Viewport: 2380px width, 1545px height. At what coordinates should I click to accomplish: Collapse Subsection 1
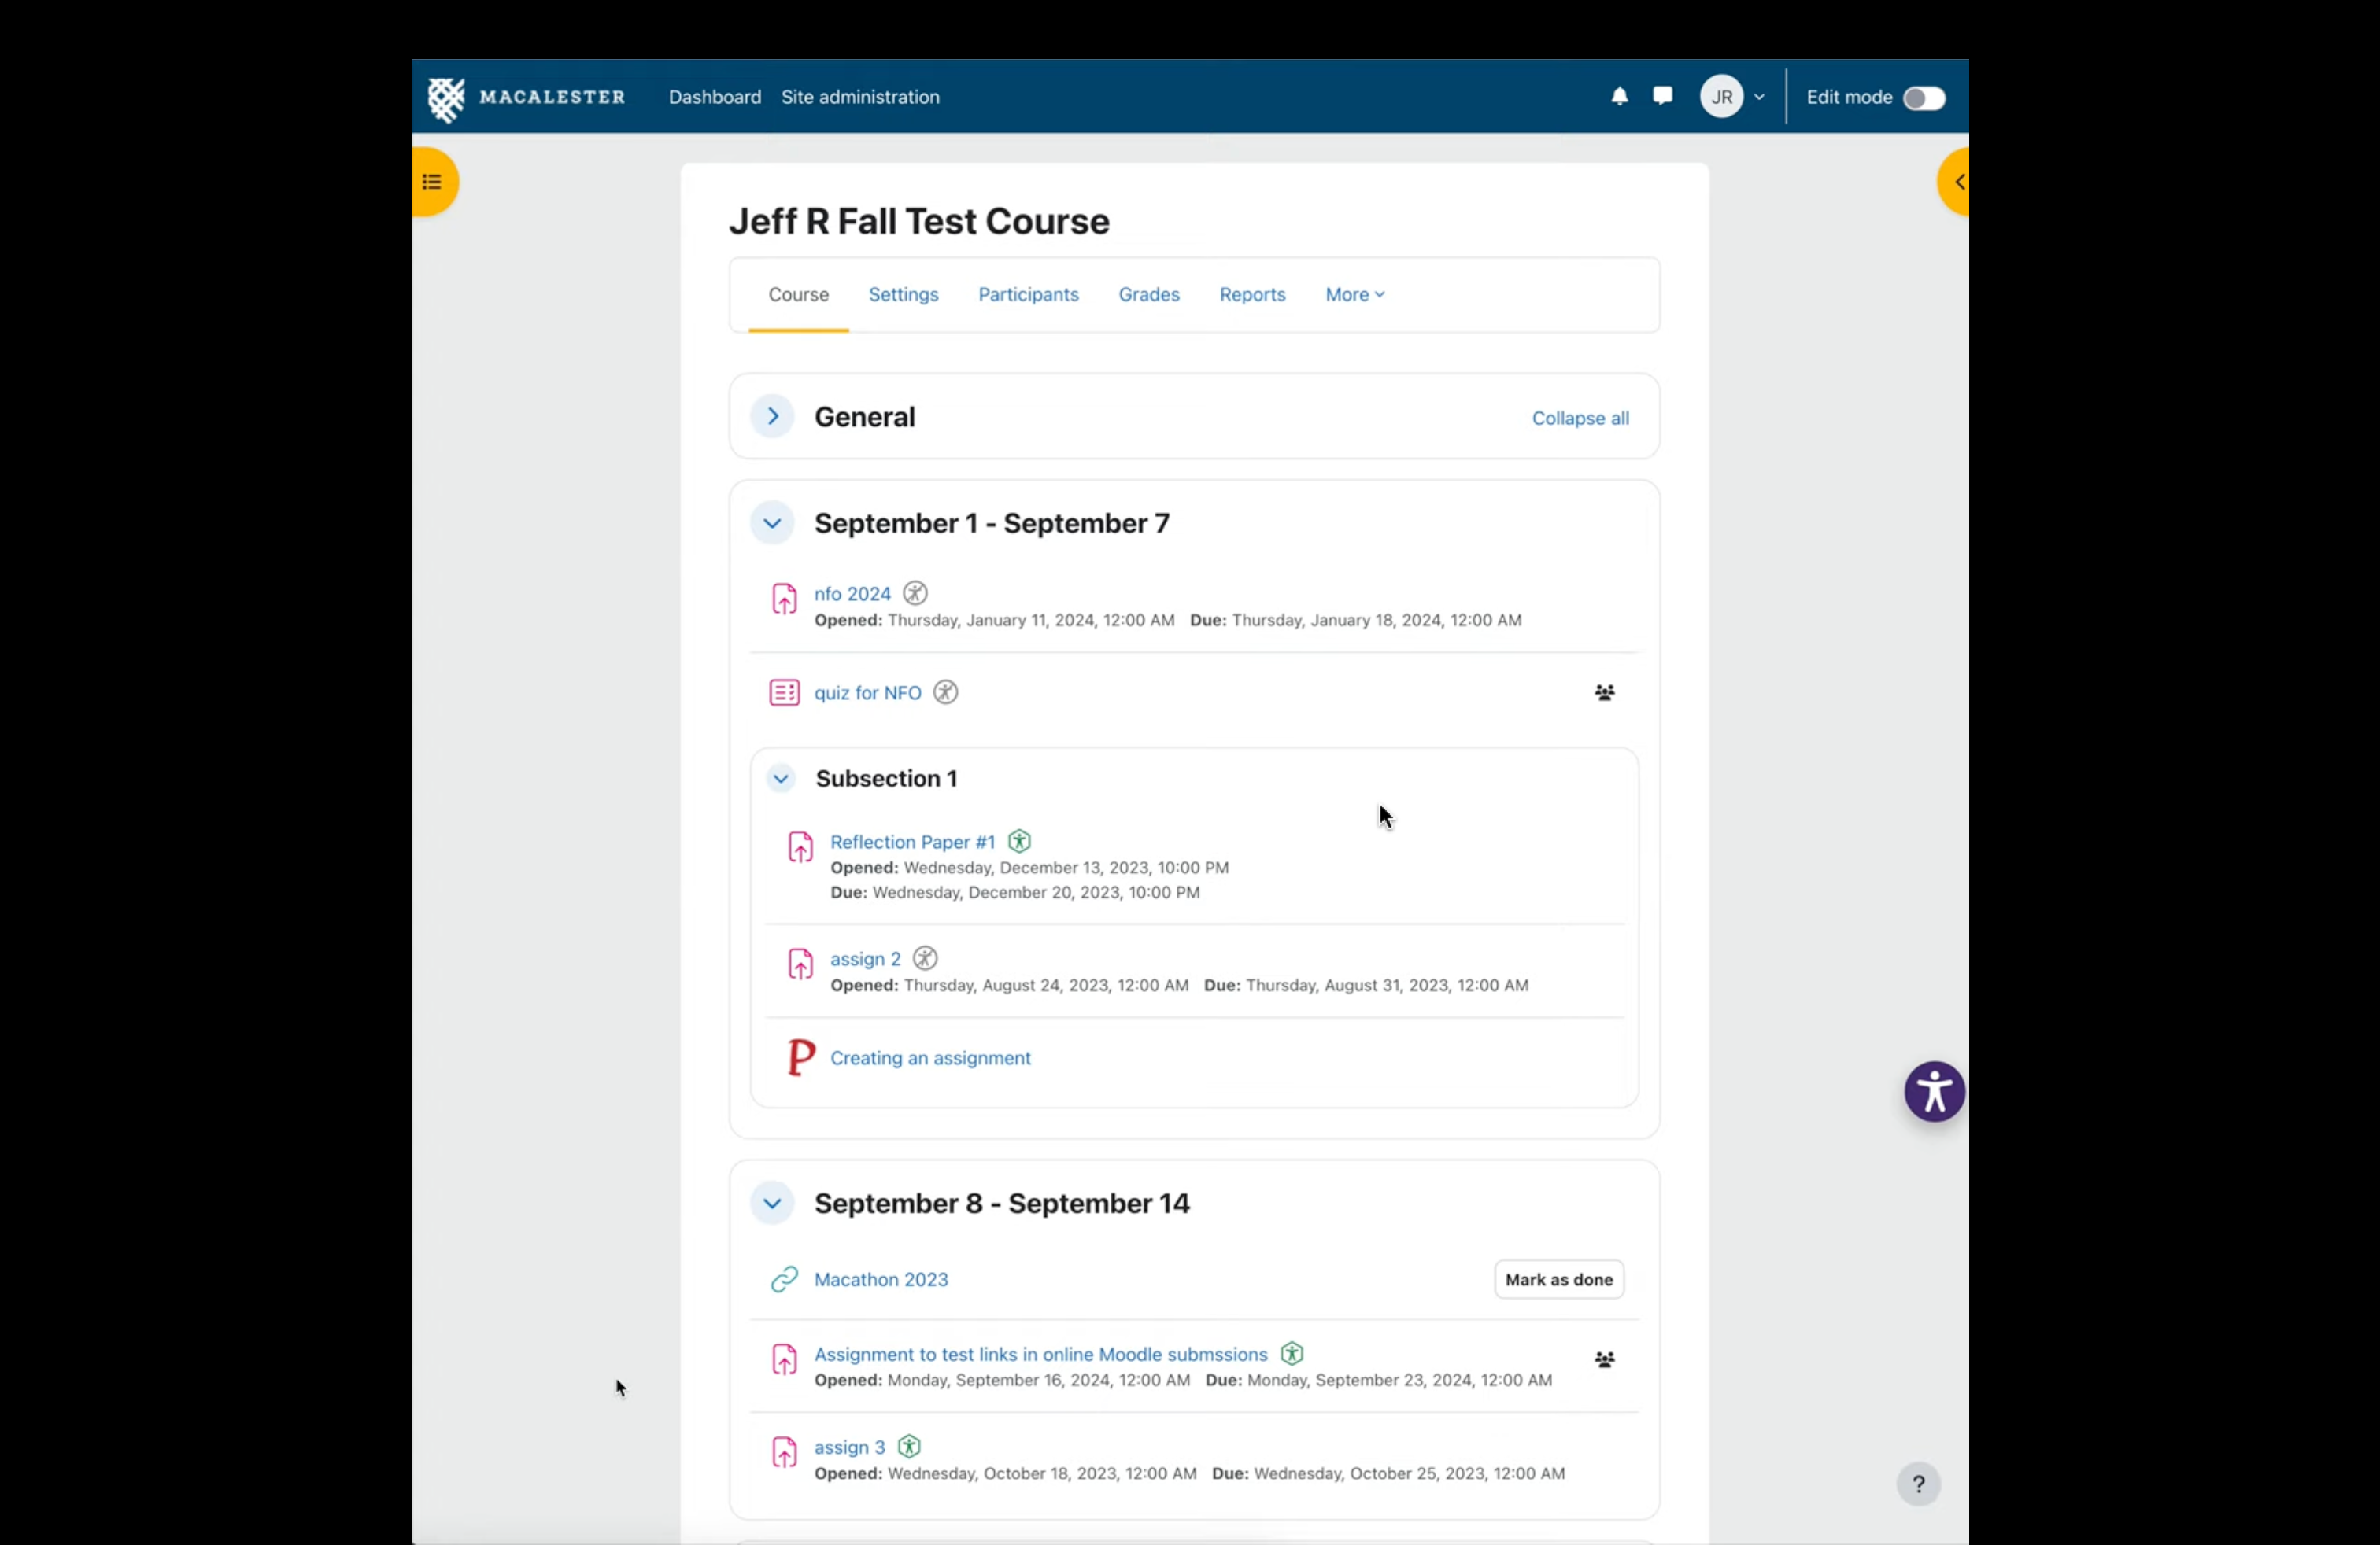[x=781, y=779]
